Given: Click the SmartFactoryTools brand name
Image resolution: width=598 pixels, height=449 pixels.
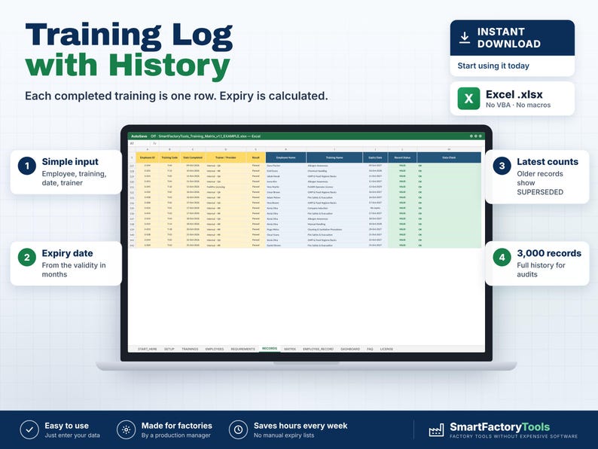Looking at the screenshot, I should tap(499, 426).
